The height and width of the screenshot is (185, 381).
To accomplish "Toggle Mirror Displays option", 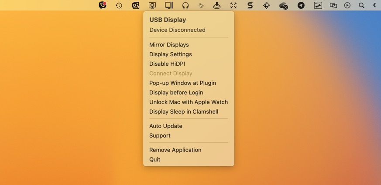I will 169,45.
